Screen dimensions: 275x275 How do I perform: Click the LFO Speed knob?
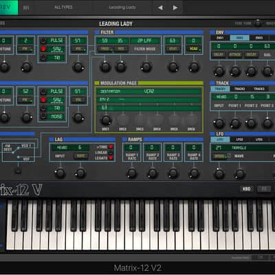[219, 173]
